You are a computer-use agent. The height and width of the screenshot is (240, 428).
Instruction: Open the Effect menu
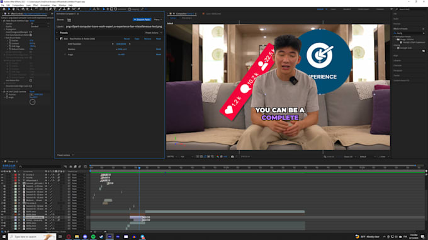click(35, 5)
